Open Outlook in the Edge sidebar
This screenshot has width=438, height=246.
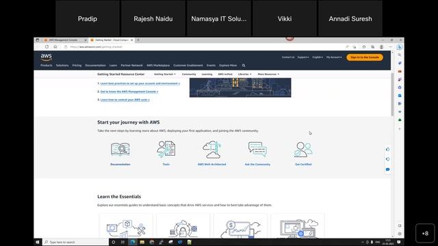coord(400,96)
